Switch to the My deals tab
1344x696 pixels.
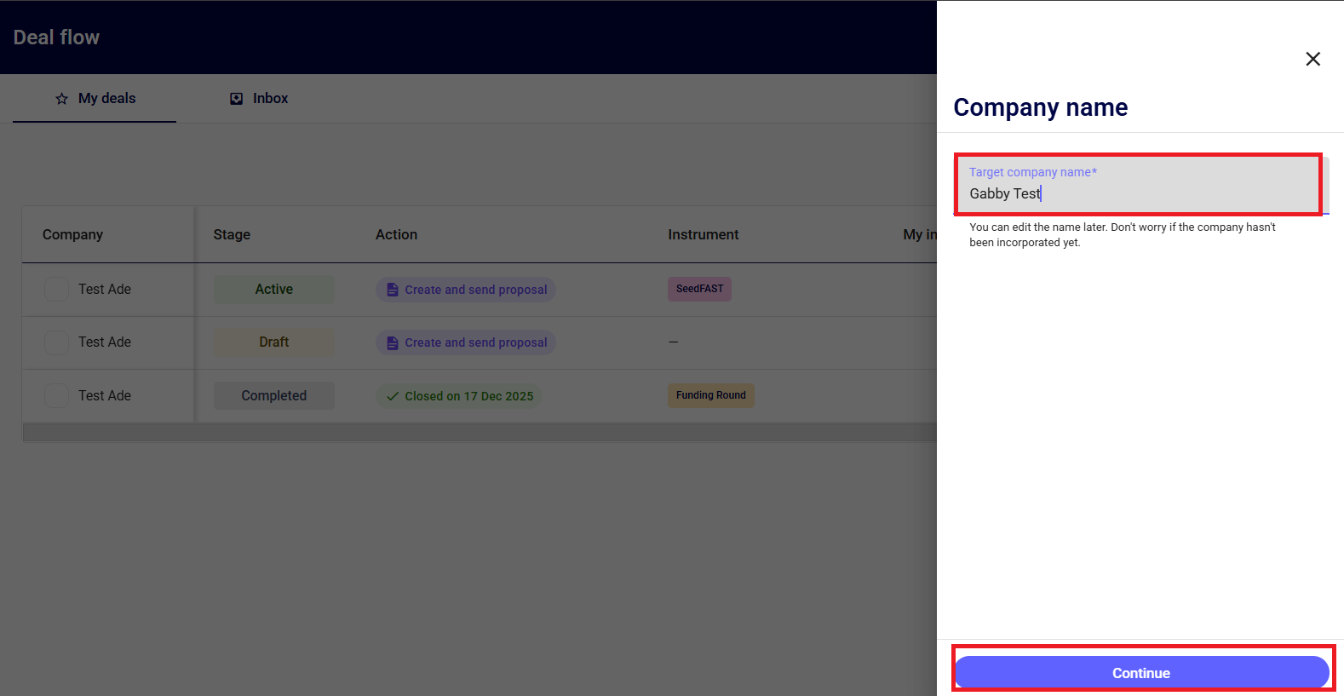[95, 99]
